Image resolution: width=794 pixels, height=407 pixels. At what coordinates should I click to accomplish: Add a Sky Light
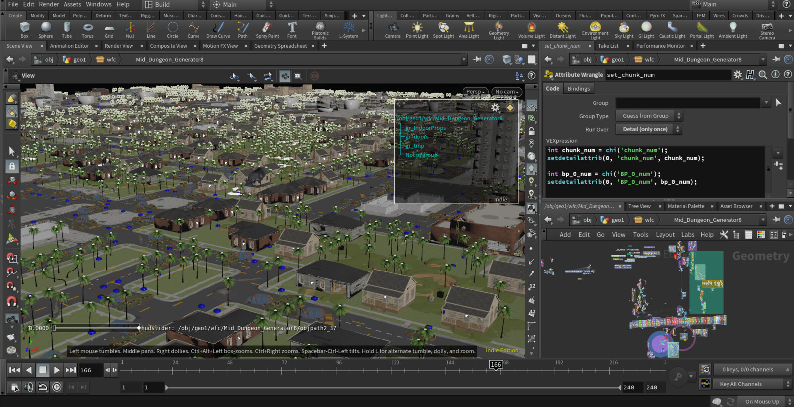[x=624, y=30]
